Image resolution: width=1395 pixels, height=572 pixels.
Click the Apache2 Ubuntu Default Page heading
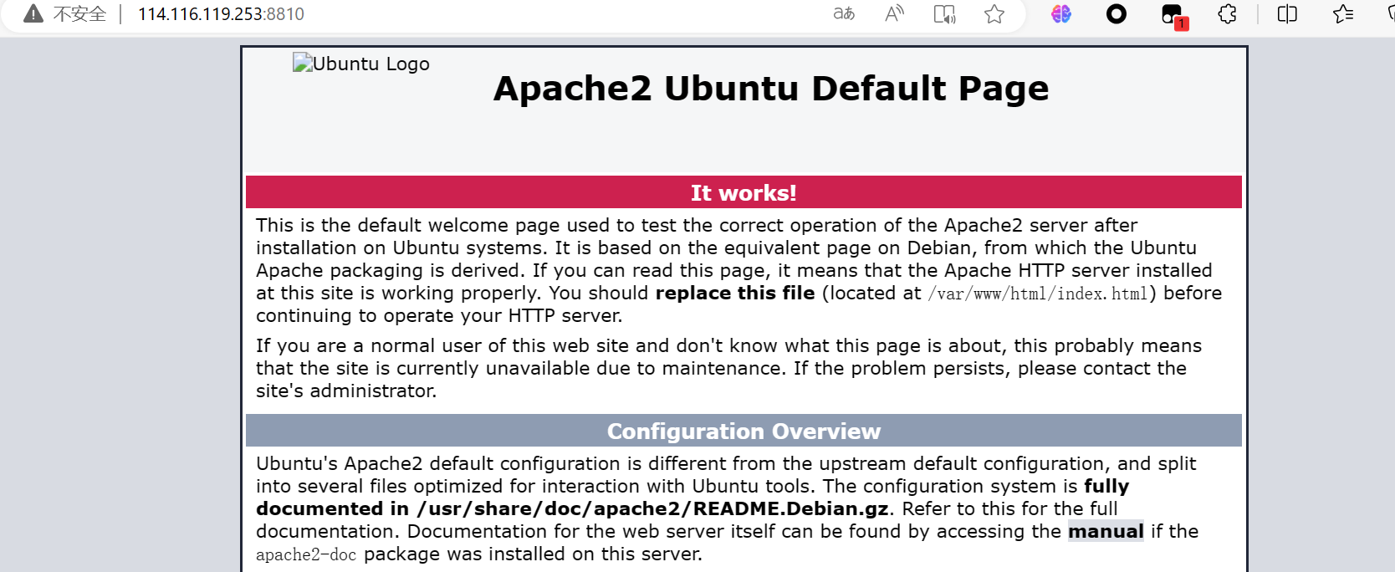(771, 89)
